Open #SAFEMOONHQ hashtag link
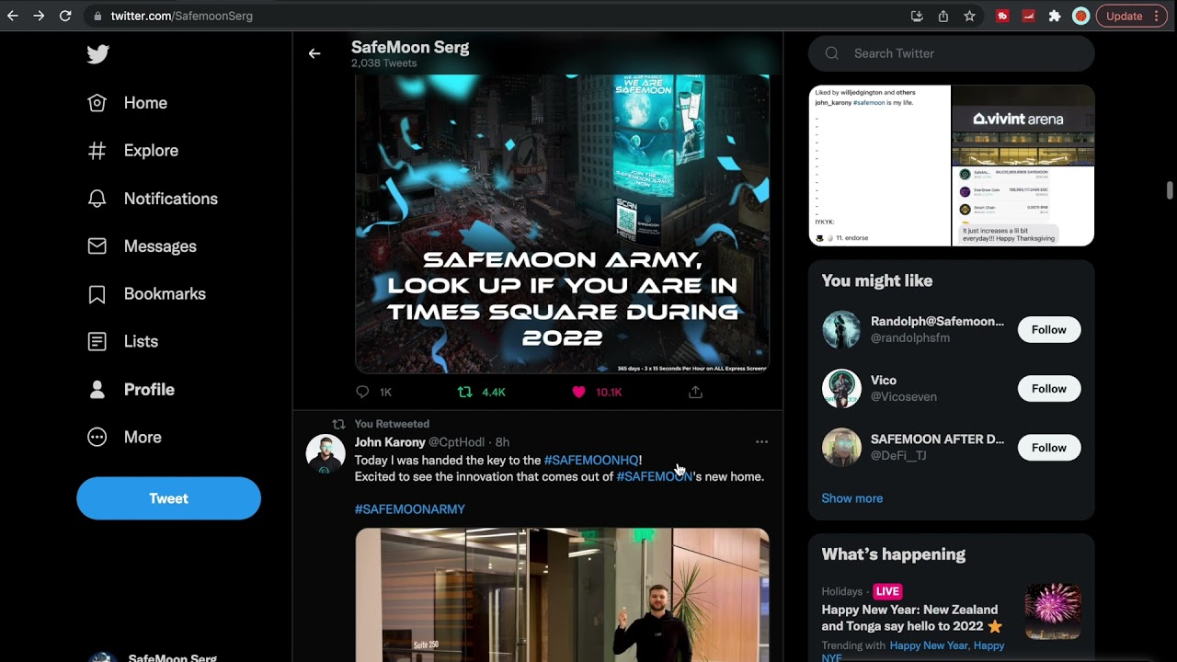The height and width of the screenshot is (662, 1177). [591, 460]
